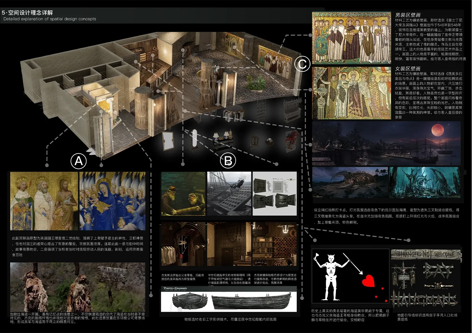Select the rectangular framed mirror item
This screenshot has width=472, height=333.
click(168, 141)
